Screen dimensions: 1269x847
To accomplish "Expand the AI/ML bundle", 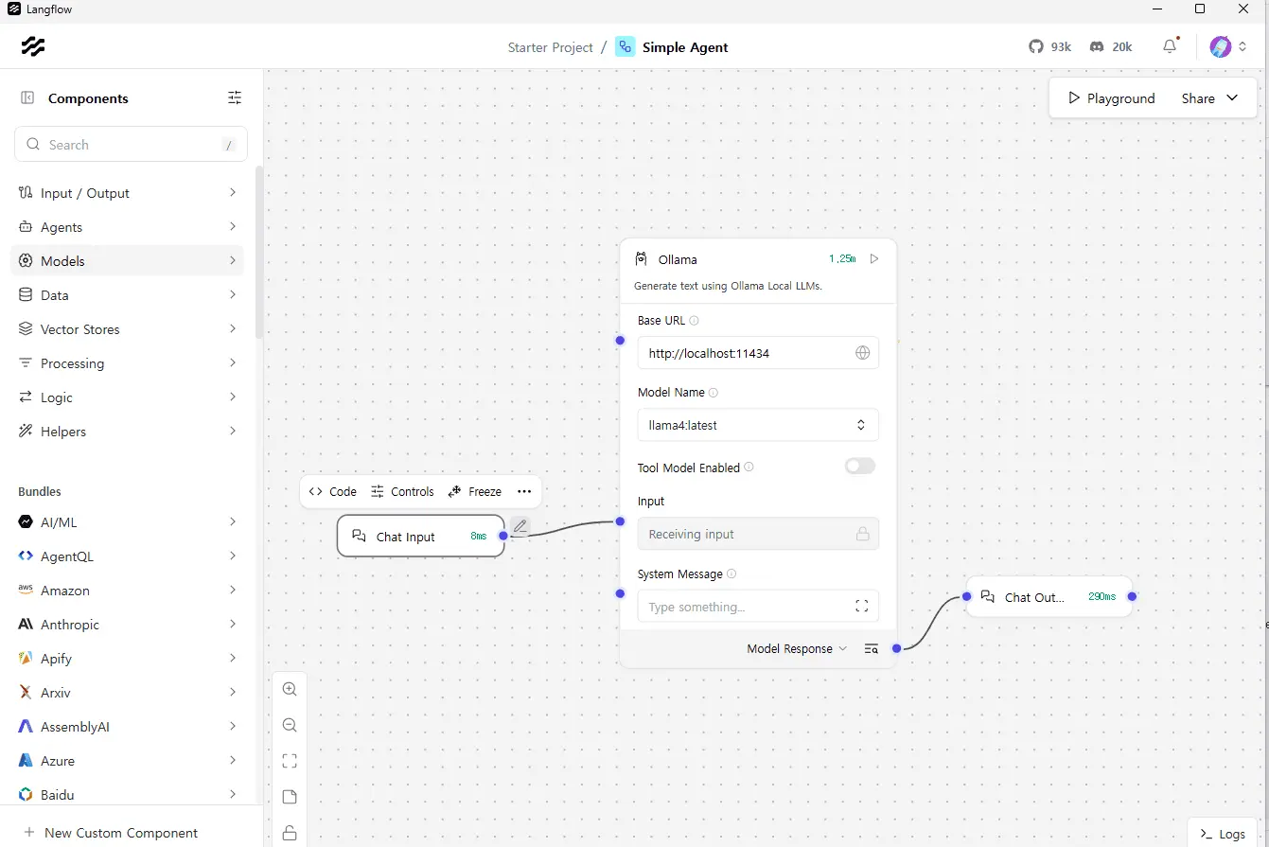I will (x=127, y=522).
